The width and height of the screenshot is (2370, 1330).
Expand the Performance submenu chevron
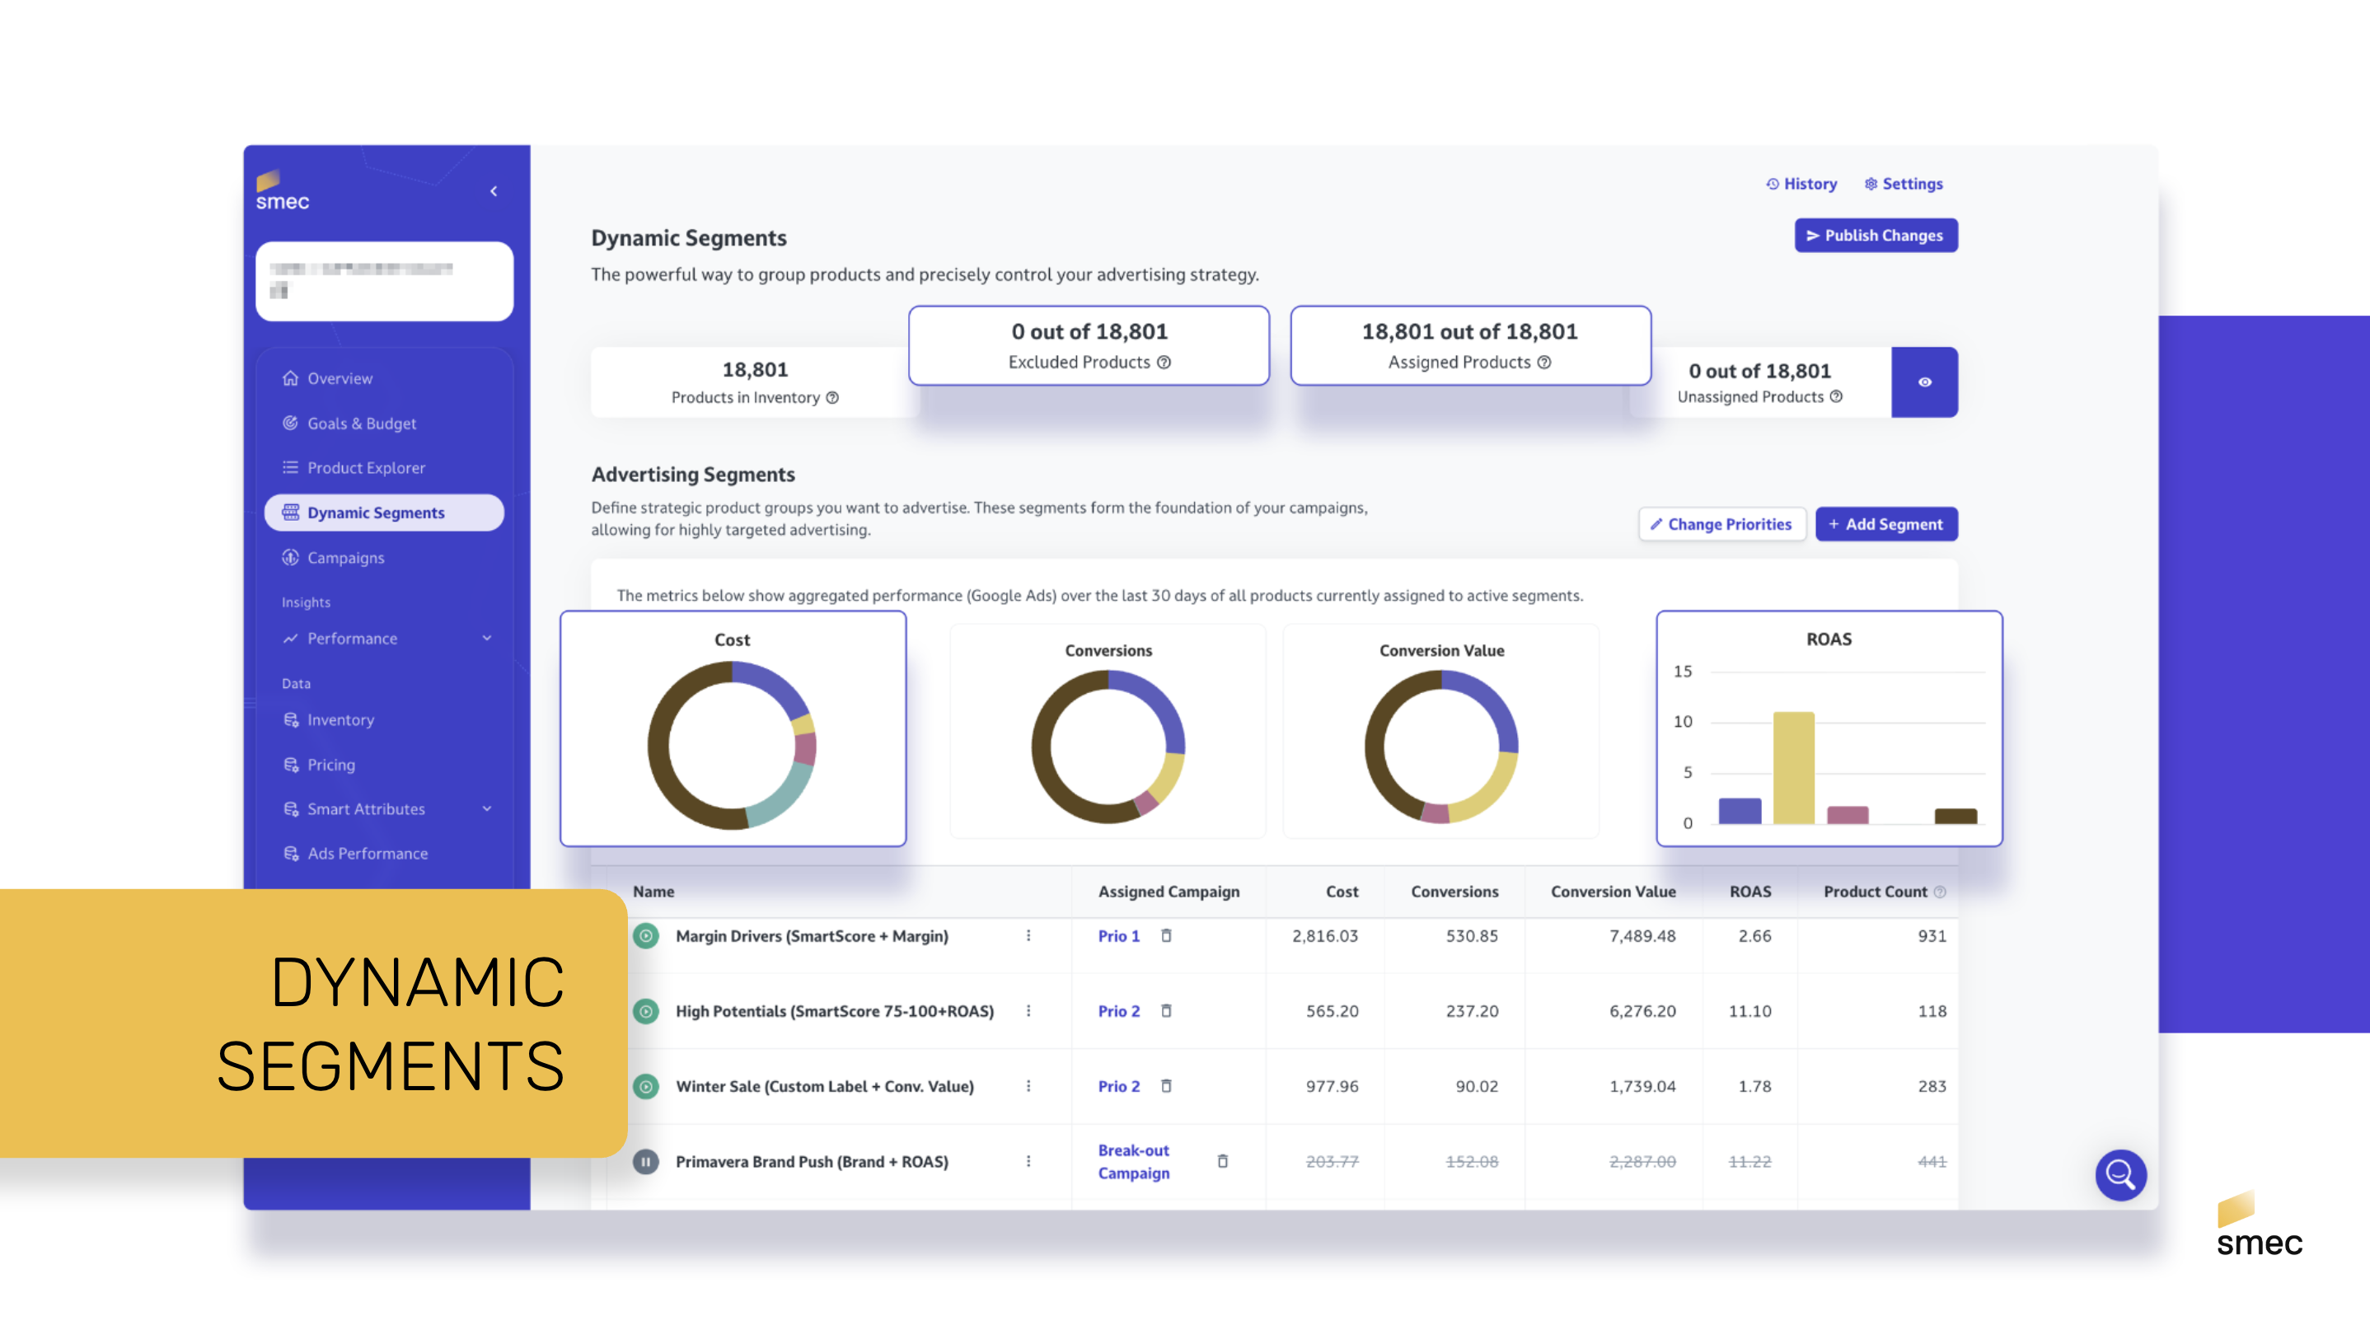(x=487, y=639)
